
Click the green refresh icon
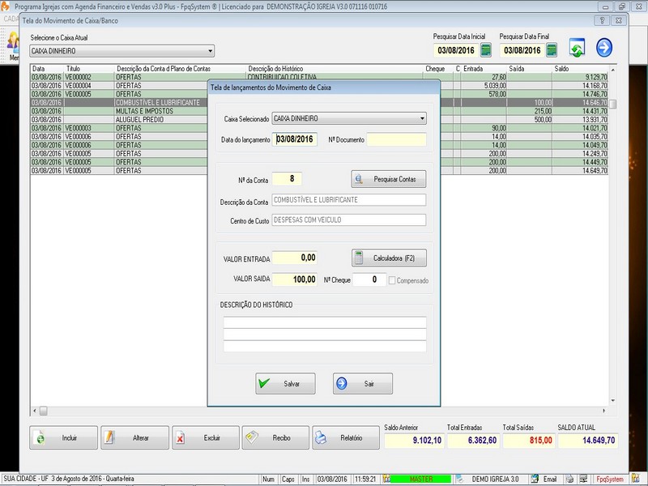(x=577, y=48)
